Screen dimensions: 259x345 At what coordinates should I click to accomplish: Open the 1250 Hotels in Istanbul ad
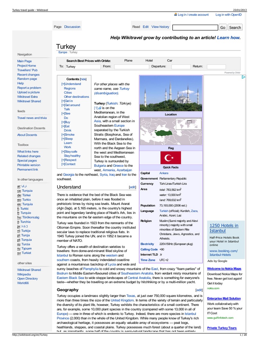click(x=224, y=228)
